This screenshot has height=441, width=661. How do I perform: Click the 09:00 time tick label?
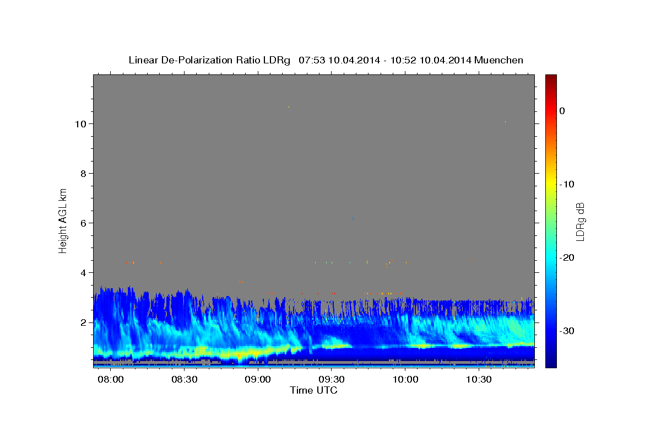[258, 380]
